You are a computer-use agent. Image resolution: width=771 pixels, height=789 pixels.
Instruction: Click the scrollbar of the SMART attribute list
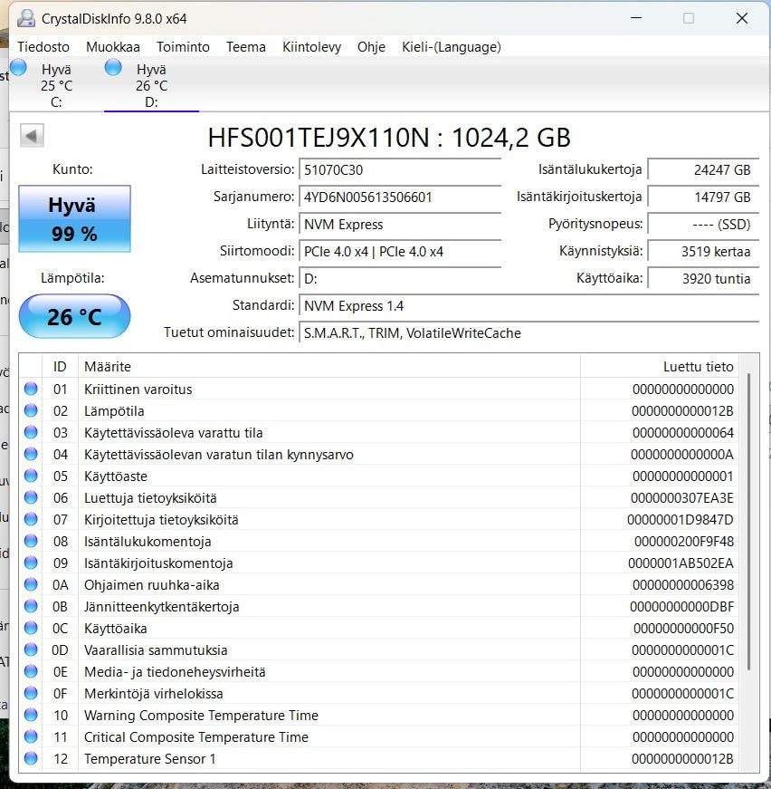749,521
